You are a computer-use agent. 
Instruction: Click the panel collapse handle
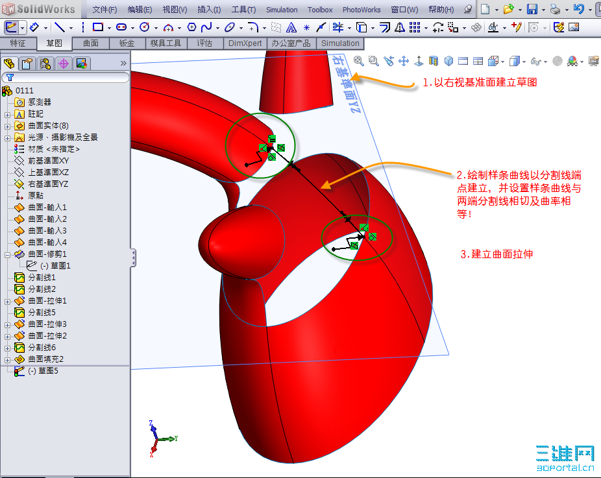coord(132,257)
